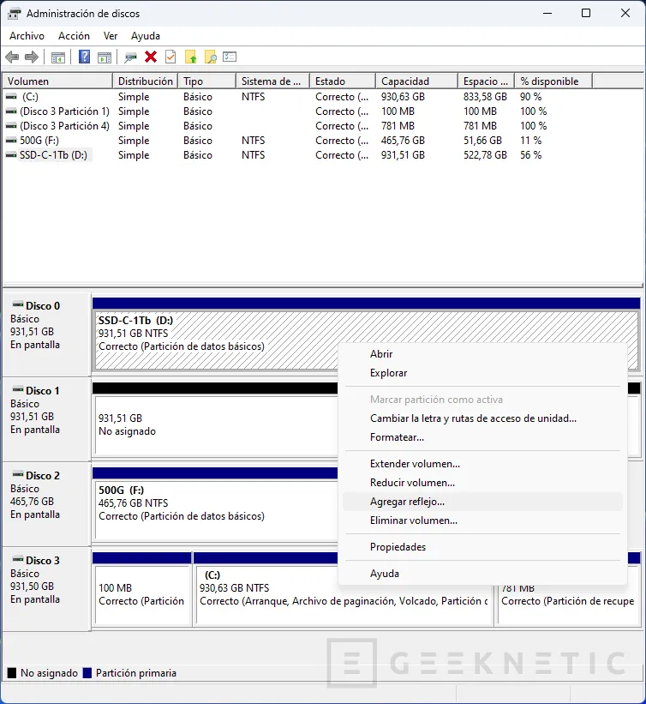646x704 pixels.
Task: Select the 931,51 GB No asignado block
Action: click(x=215, y=425)
